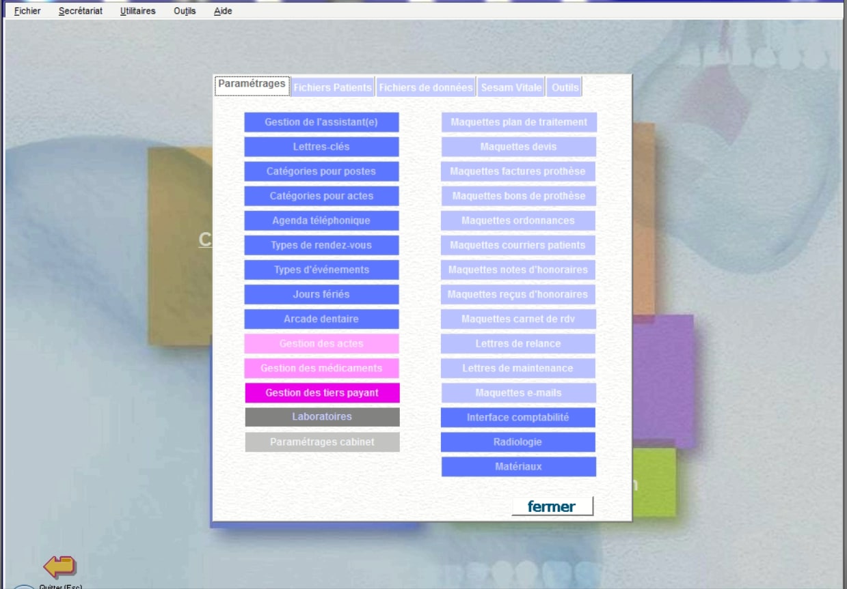Open Gestion de l'assistant(e)
847x589 pixels.
point(321,122)
